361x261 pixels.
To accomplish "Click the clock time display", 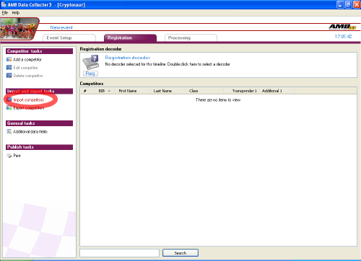I will (343, 37).
